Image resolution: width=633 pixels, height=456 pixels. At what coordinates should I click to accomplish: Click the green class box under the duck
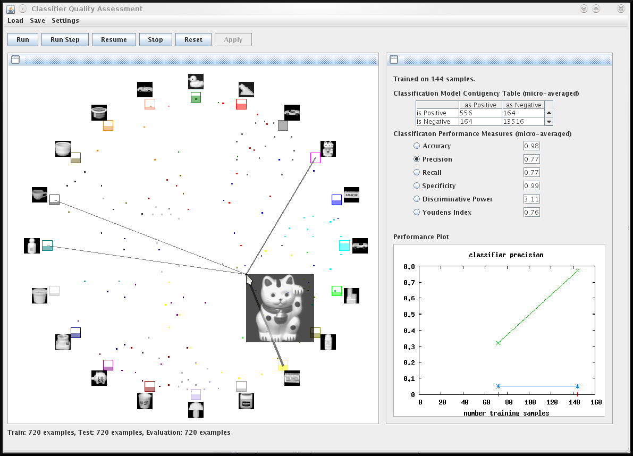tap(196, 97)
